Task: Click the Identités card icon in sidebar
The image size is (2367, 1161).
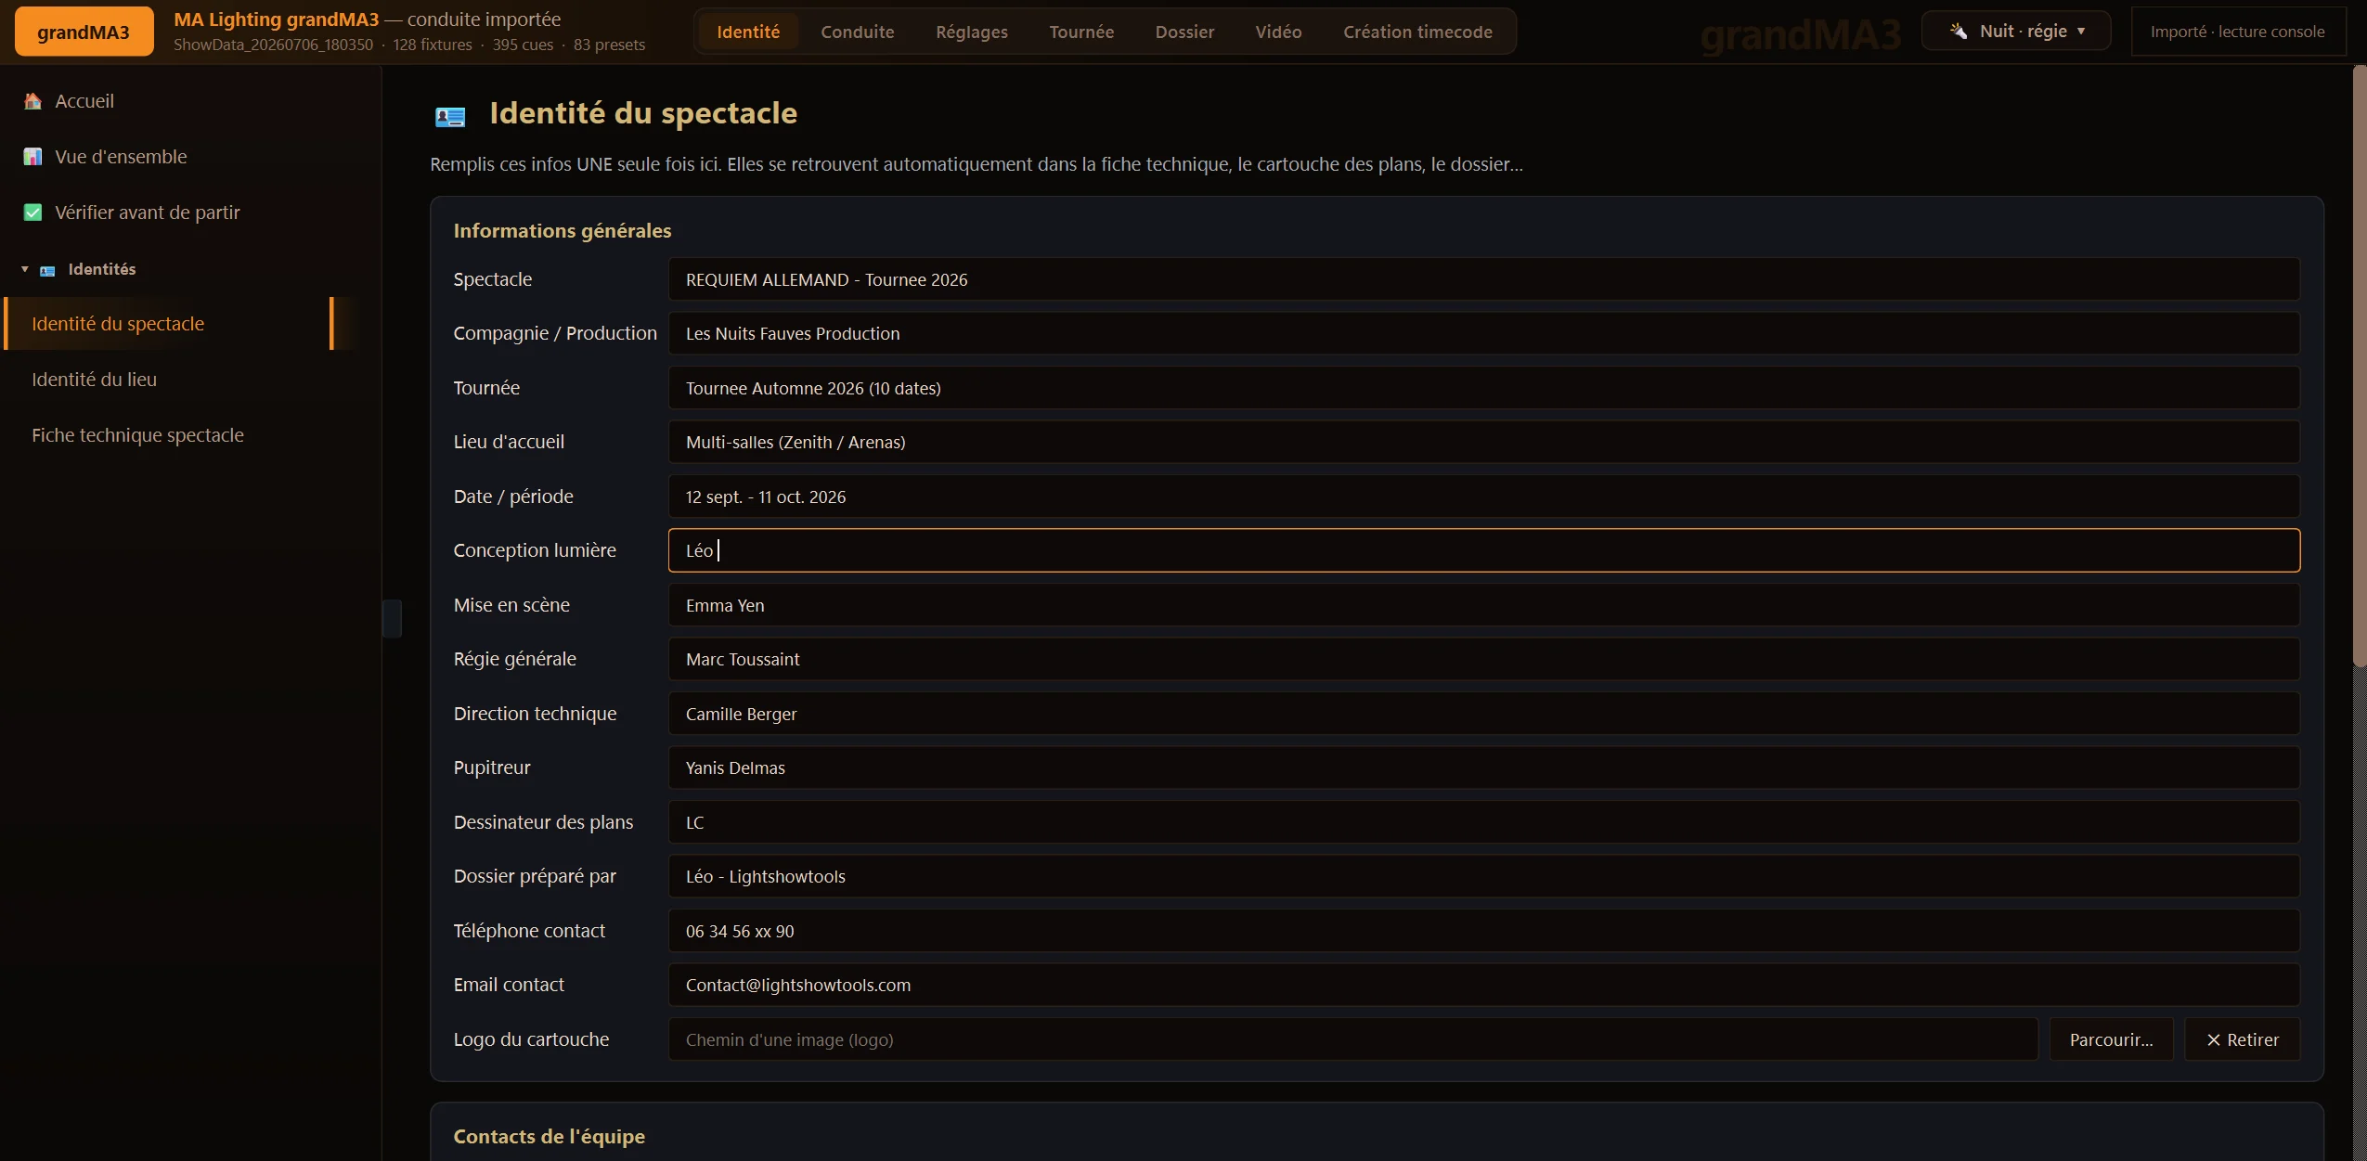Action: tap(47, 270)
